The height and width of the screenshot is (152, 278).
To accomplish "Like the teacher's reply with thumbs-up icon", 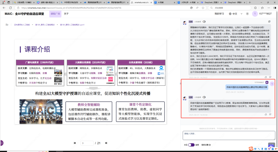I will coord(266,114).
